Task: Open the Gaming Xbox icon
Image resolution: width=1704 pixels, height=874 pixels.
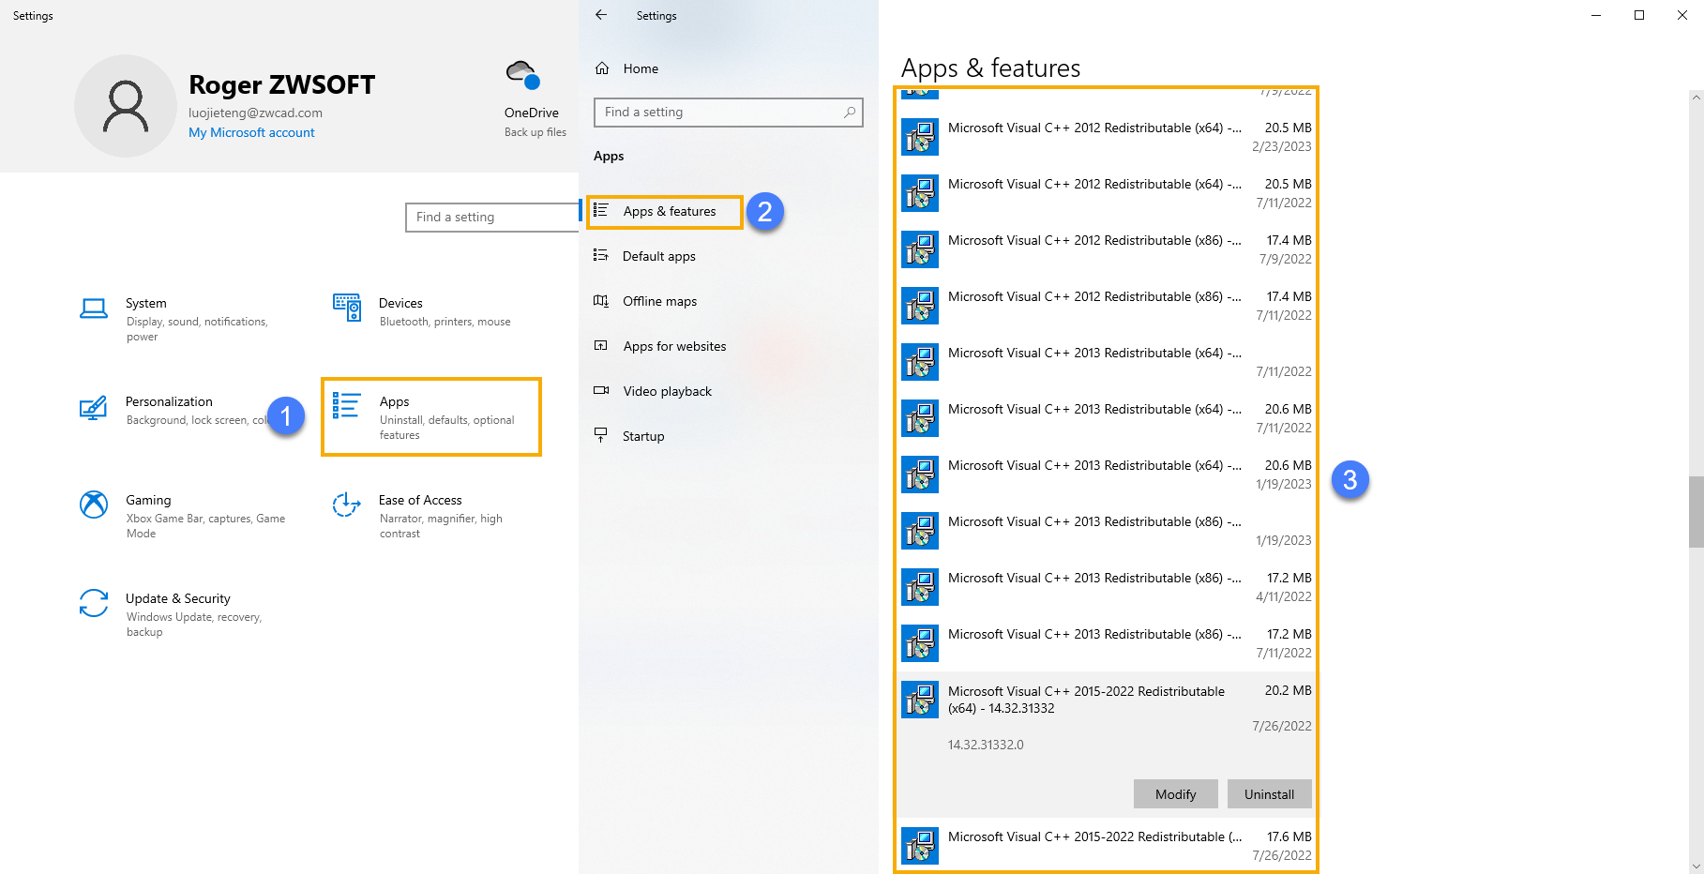Action: tap(93, 505)
